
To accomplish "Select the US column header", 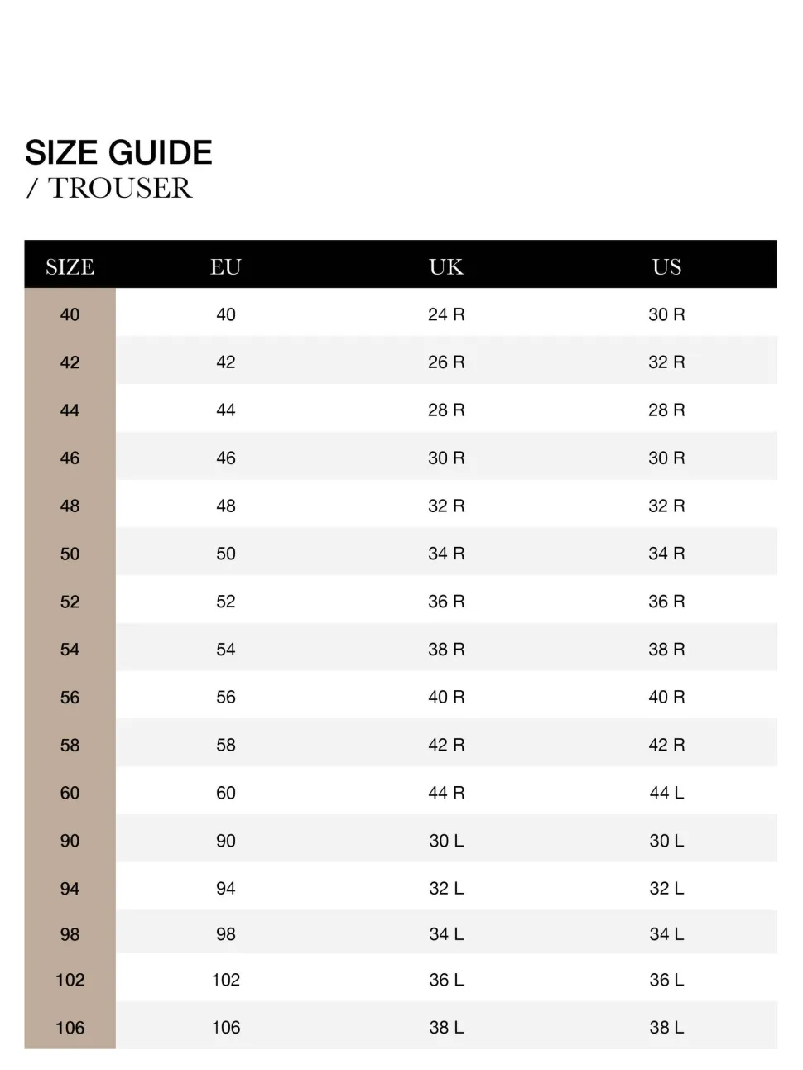I will (666, 266).
